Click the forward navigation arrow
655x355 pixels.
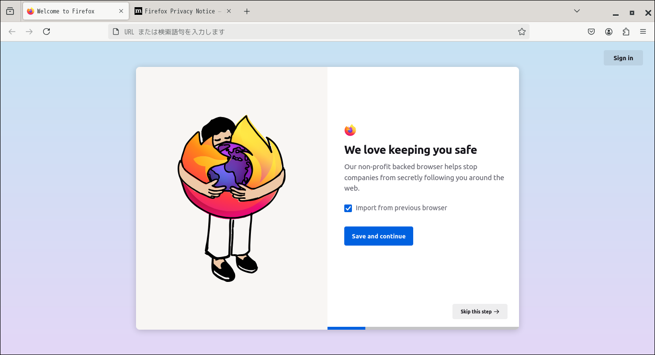tap(29, 32)
